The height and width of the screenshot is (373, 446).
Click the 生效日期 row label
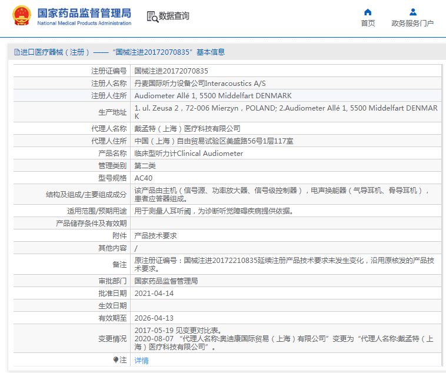112,305
